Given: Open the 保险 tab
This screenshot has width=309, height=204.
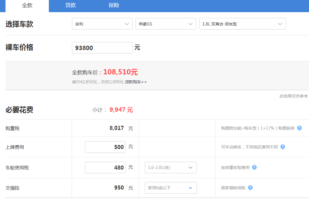Looking at the screenshot, I should click(114, 5).
